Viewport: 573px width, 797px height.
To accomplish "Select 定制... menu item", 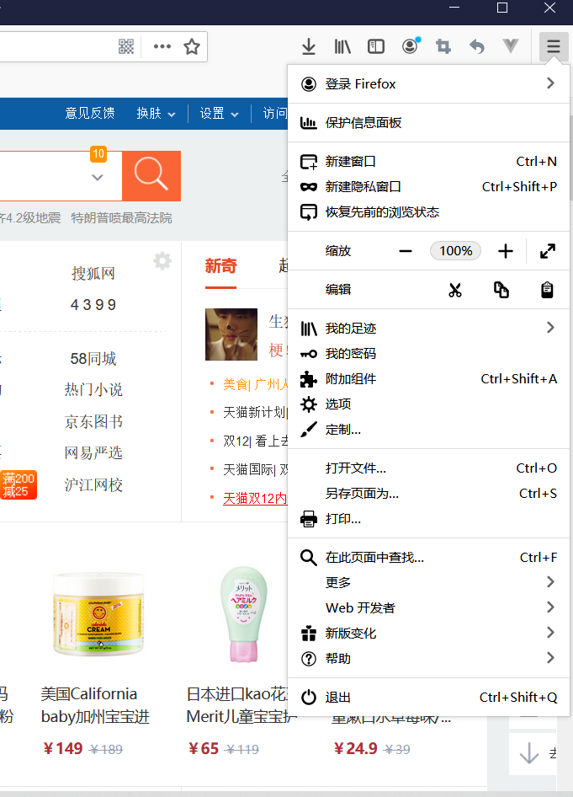I will coord(428,430).
